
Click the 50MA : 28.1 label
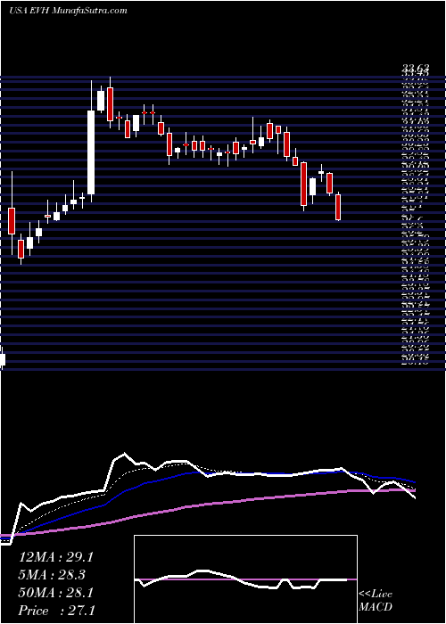pos(55,593)
